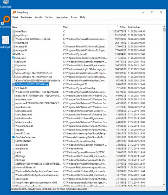168x195 pixels.
Task: Click the MRT.exe application icon
Action: (x=14, y=54)
